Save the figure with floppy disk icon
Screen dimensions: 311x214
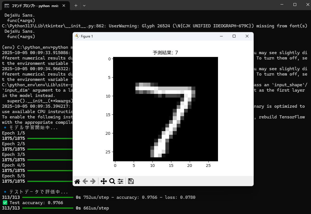tap(131, 181)
